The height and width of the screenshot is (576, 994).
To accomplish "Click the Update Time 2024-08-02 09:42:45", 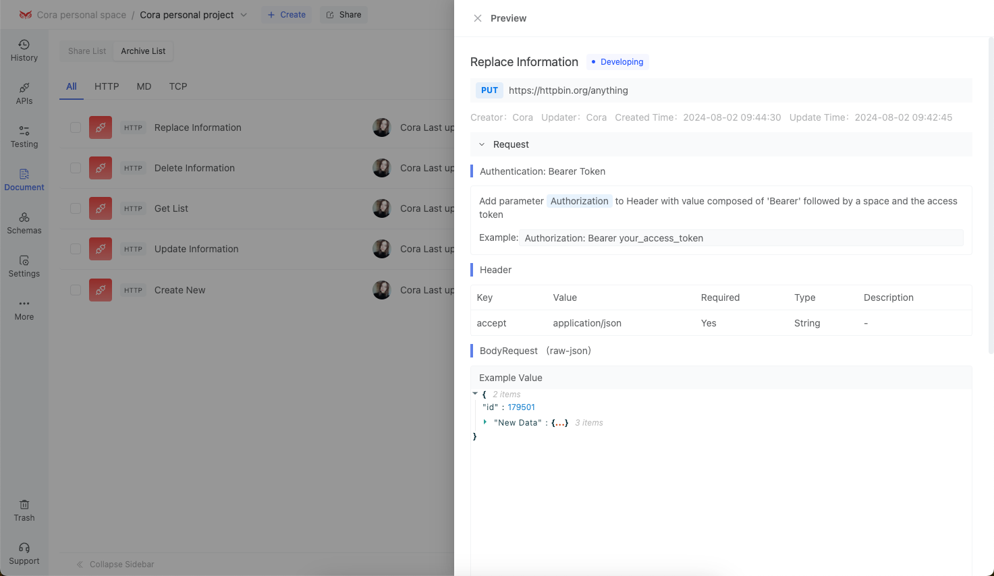I will [x=904, y=117].
